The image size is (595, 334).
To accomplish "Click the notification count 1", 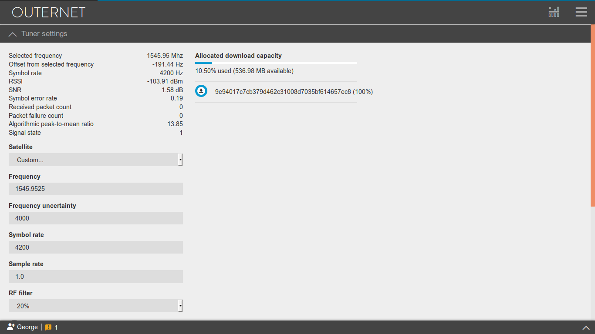I will coord(56,327).
